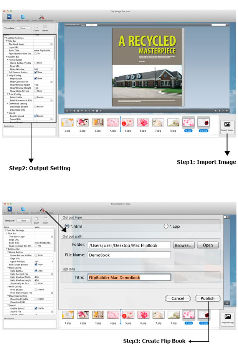Select the *.html output type radio button
238x359 pixels.
[x=67, y=226]
